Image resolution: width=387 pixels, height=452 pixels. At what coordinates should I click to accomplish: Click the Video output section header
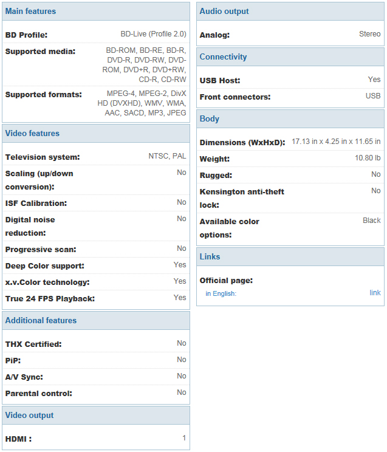coord(96,416)
